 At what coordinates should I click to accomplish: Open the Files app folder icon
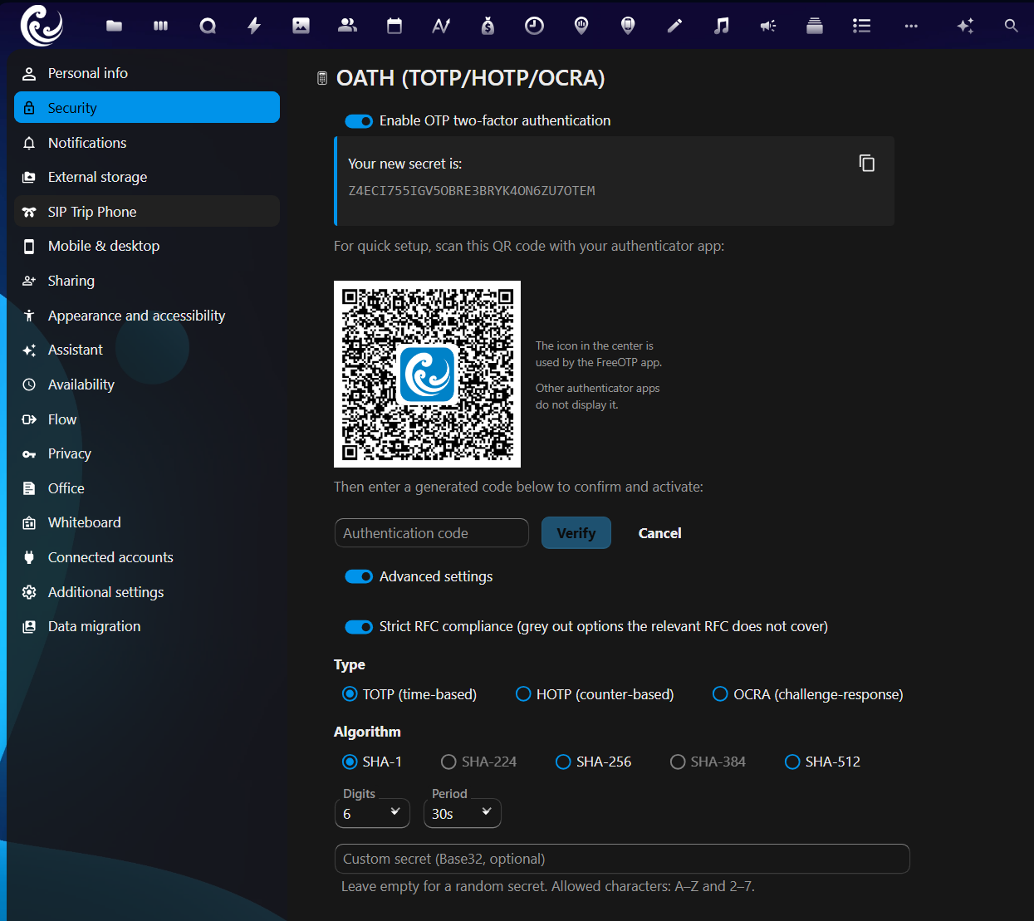[115, 26]
